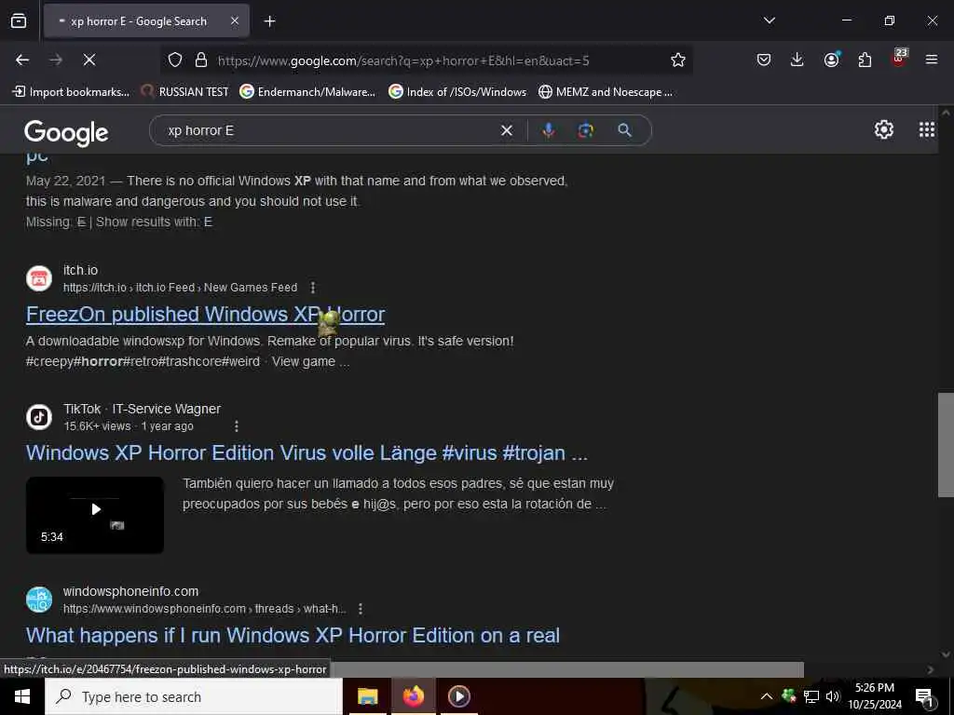Viewport: 954px width, 715px height.
Task: Open Endermanch/Malware bookmark
Action: (x=307, y=92)
